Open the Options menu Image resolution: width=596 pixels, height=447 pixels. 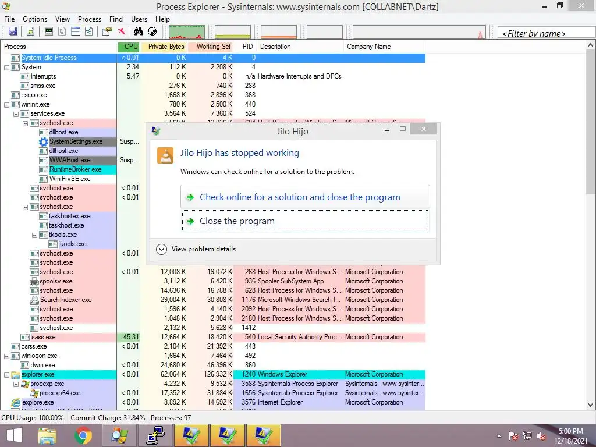click(x=35, y=19)
